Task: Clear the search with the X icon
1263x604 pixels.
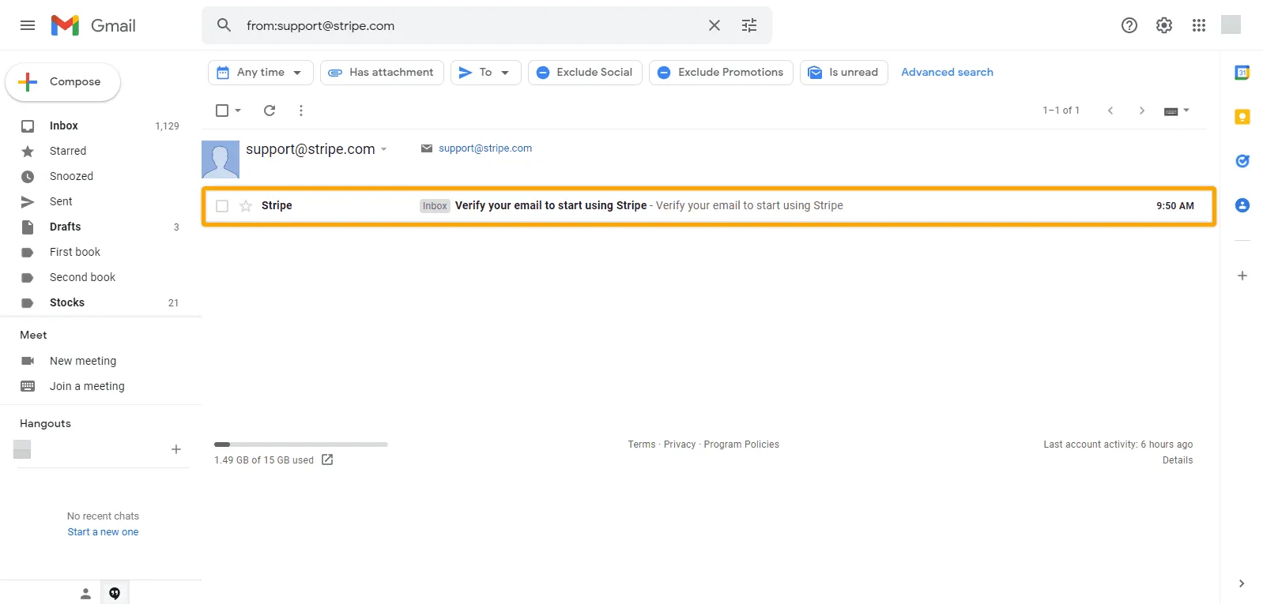Action: coord(714,25)
